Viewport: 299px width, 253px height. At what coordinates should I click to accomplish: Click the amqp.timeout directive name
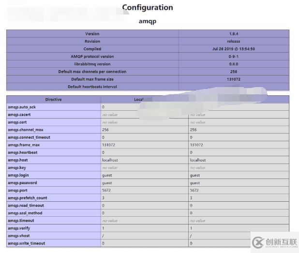pyautogui.click(x=21, y=221)
